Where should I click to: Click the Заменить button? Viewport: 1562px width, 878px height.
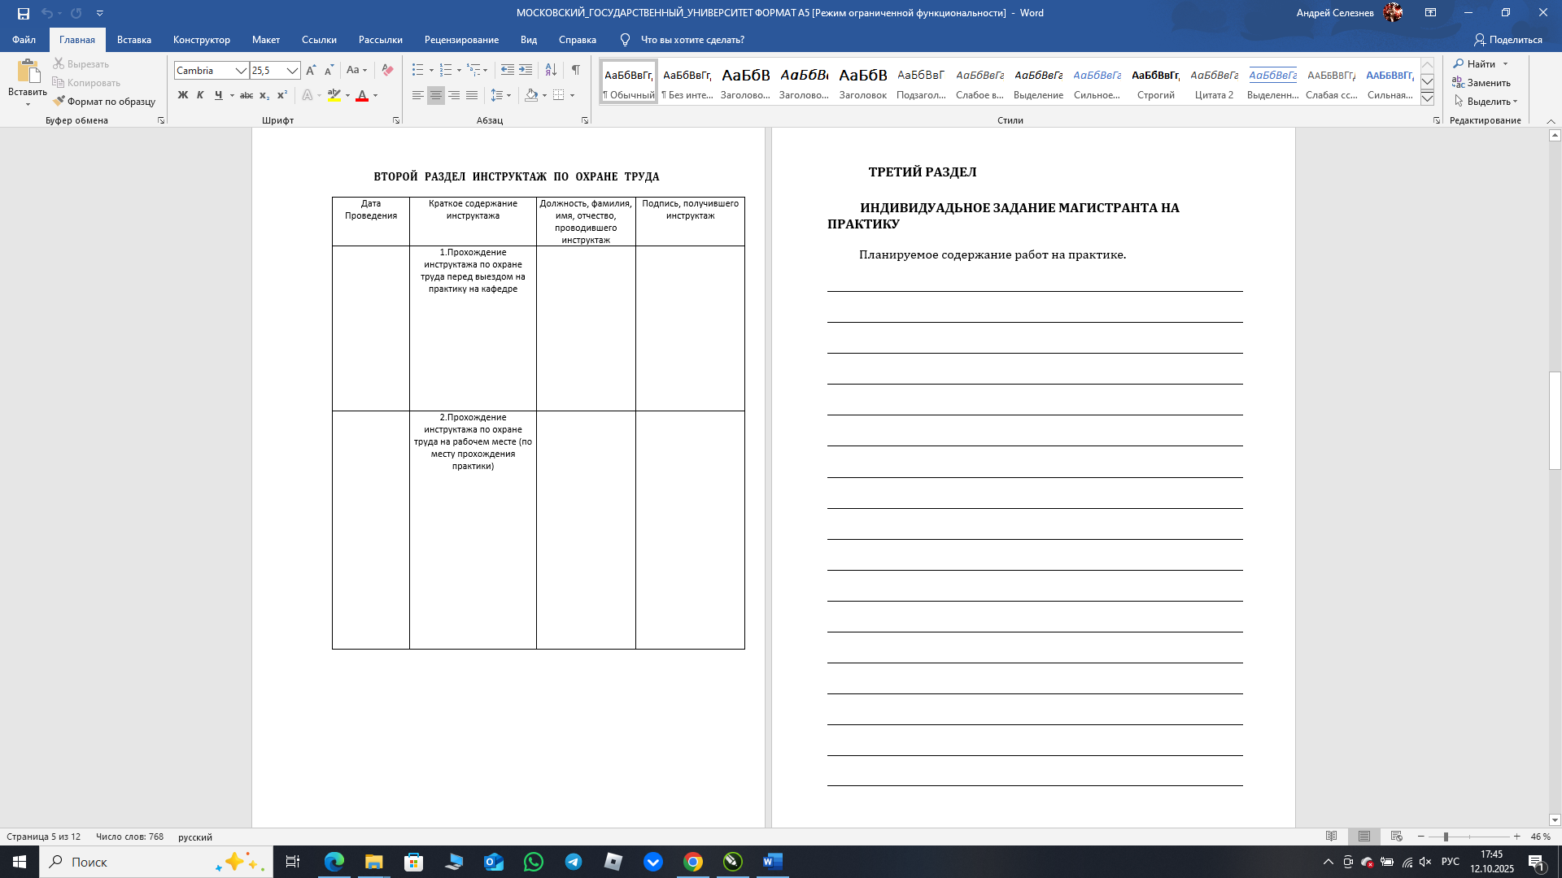pyautogui.click(x=1481, y=83)
